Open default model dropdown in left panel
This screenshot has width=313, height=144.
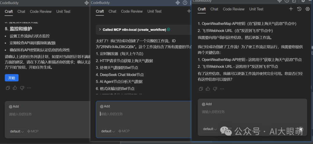pos(17,132)
